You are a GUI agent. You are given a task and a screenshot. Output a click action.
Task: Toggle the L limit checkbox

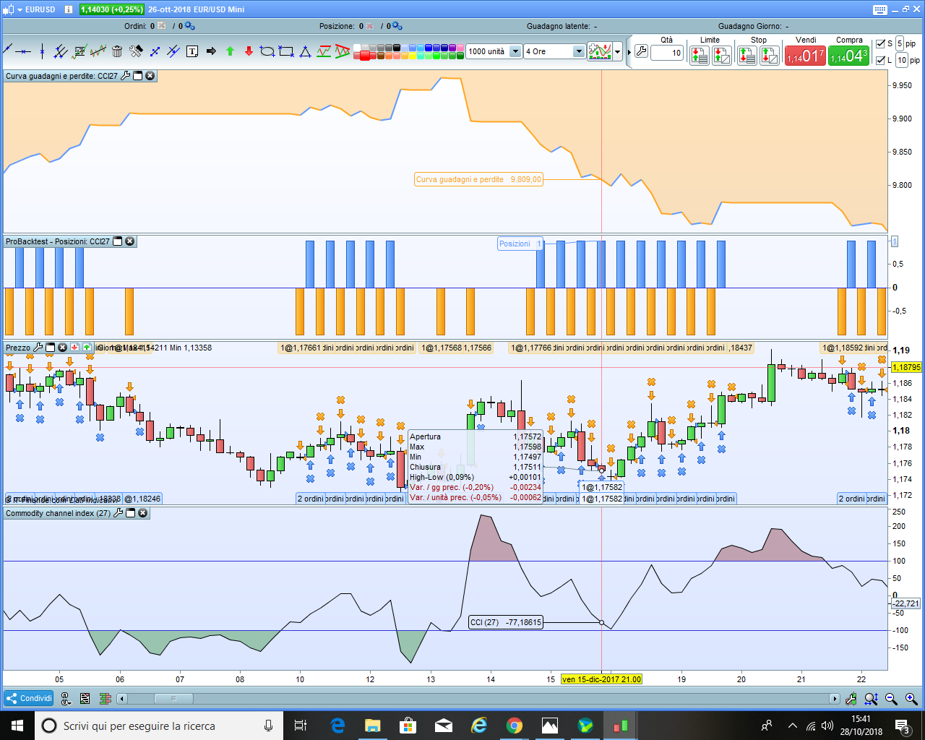click(880, 61)
